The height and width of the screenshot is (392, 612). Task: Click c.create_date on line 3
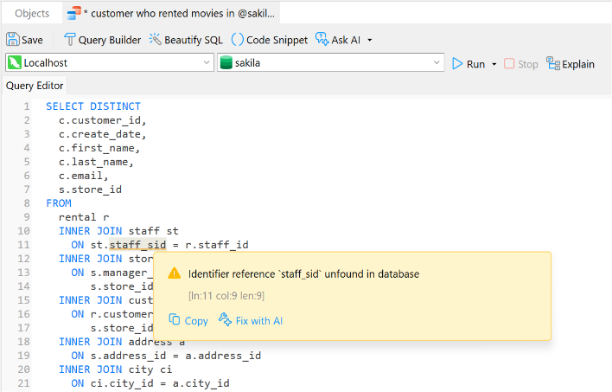tap(102, 134)
